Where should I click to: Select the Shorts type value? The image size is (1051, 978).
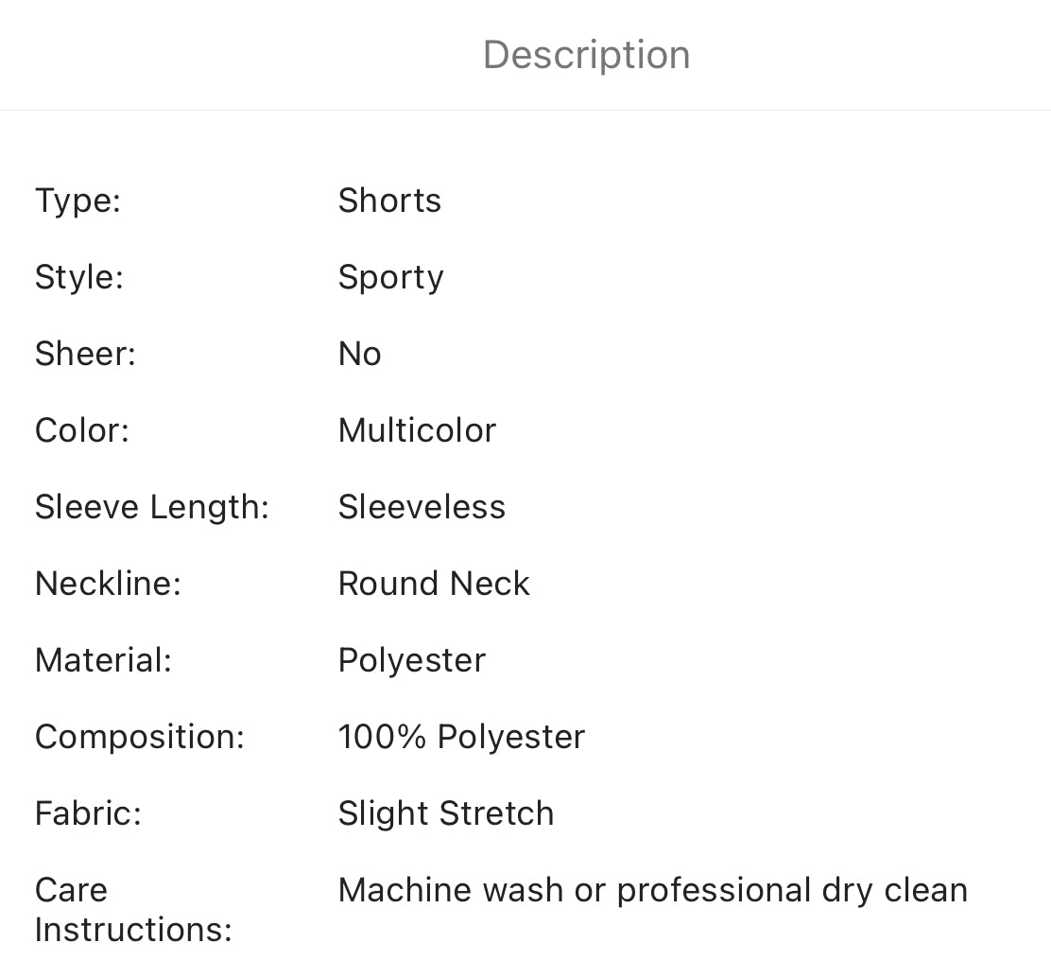pos(389,201)
